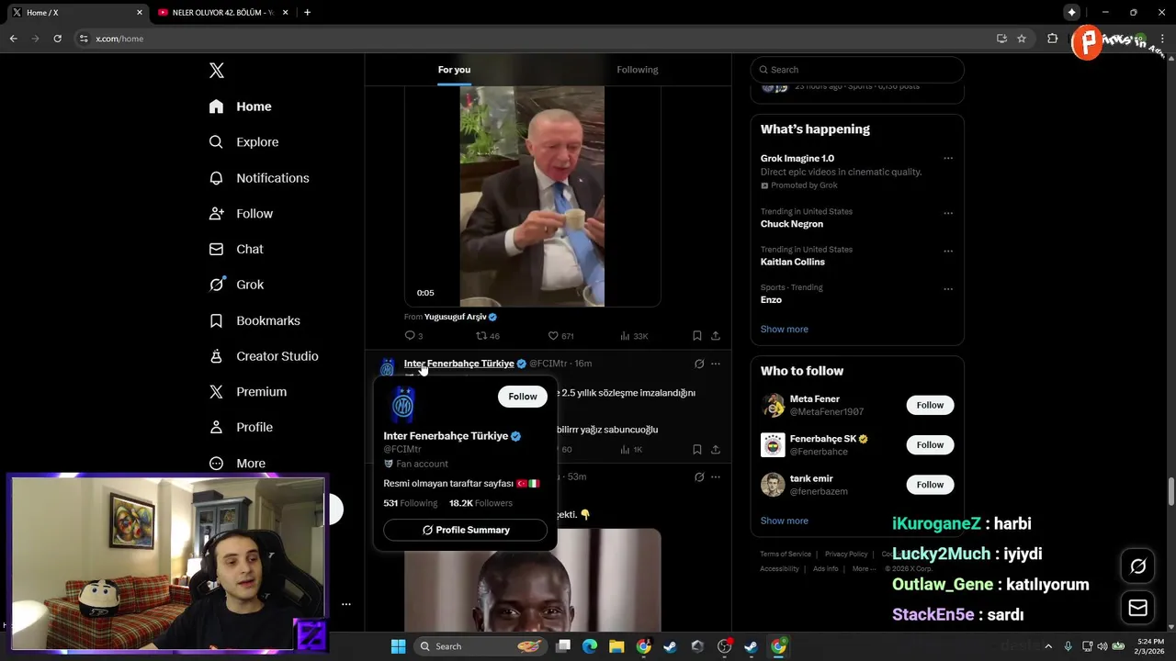This screenshot has width=1176, height=661.
Task: Follow Meta Fener
Action: (930, 405)
